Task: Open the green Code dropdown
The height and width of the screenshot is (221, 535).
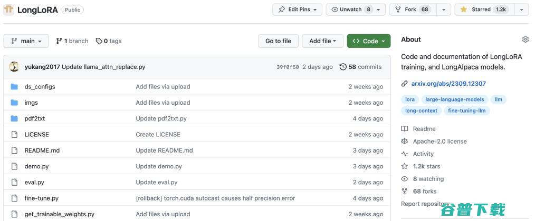Action: coord(369,41)
